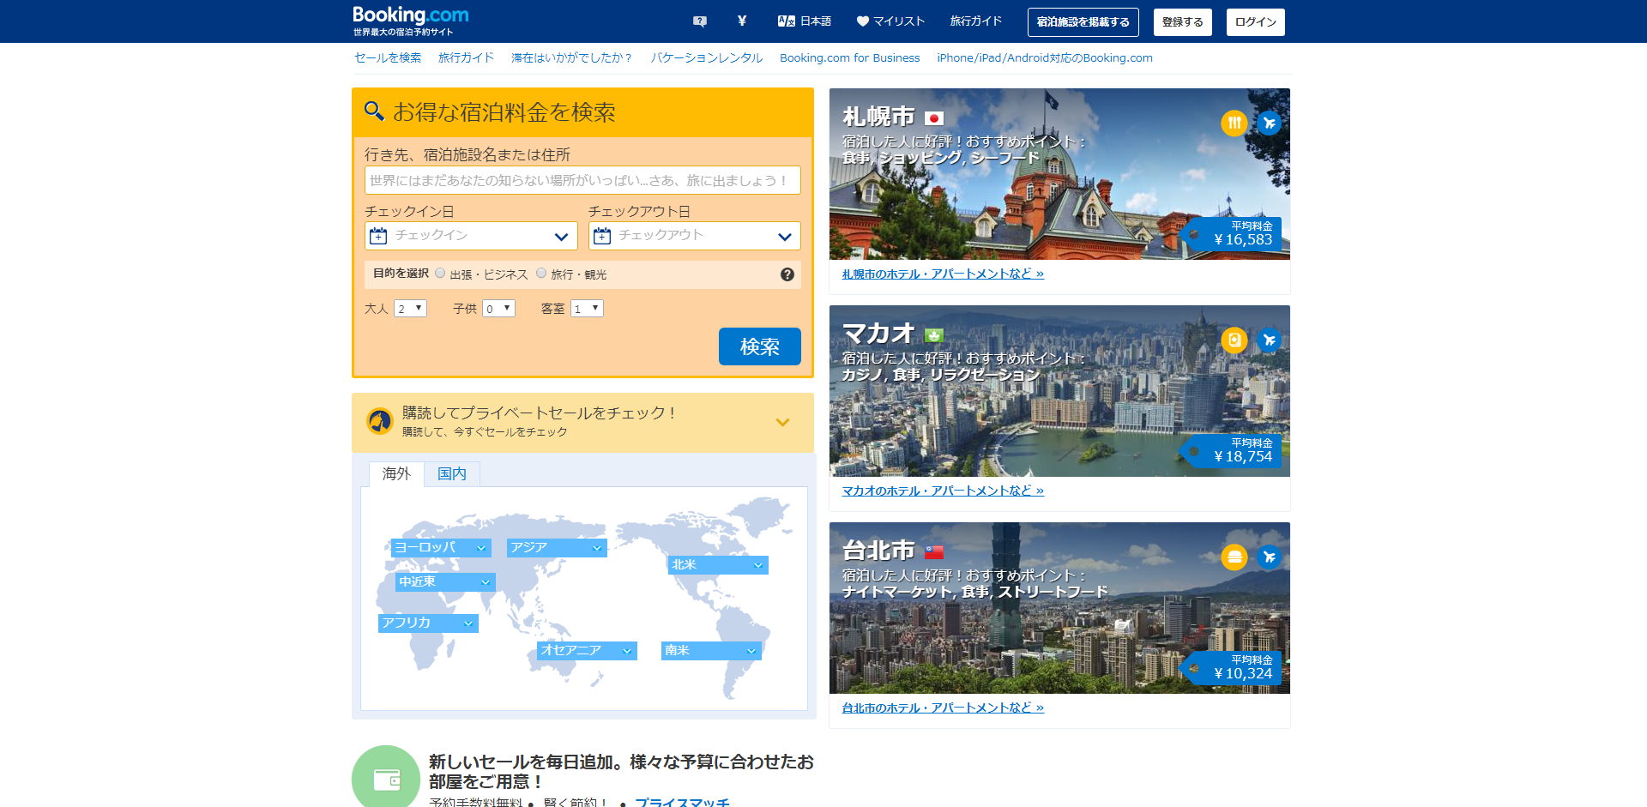This screenshot has width=1647, height=807.
Task: Open the help icon in the top bar
Action: (699, 21)
